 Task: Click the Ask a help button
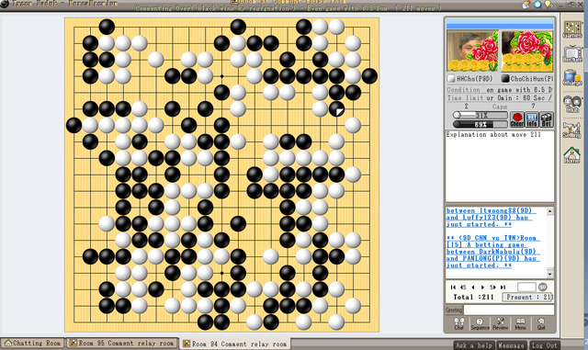pos(474,345)
